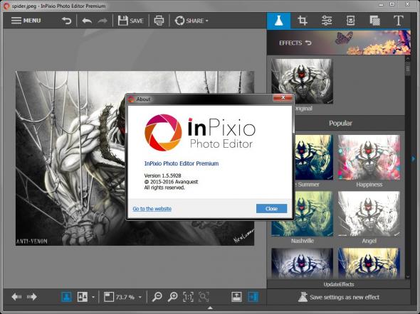Open the Frames tab

tap(350, 21)
